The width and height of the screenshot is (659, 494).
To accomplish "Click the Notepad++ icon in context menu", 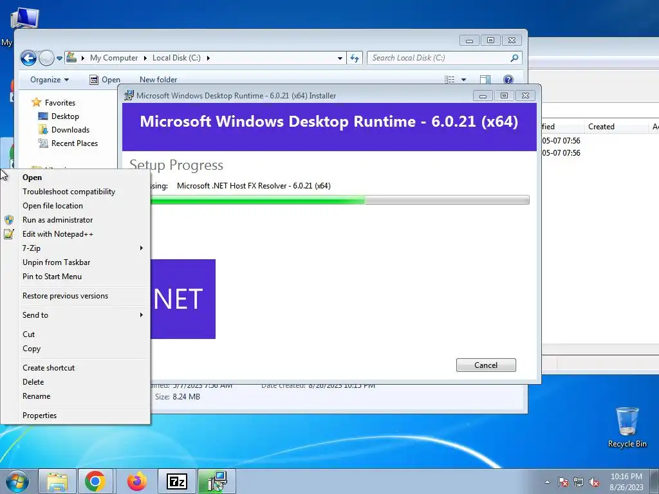I will [x=9, y=234].
